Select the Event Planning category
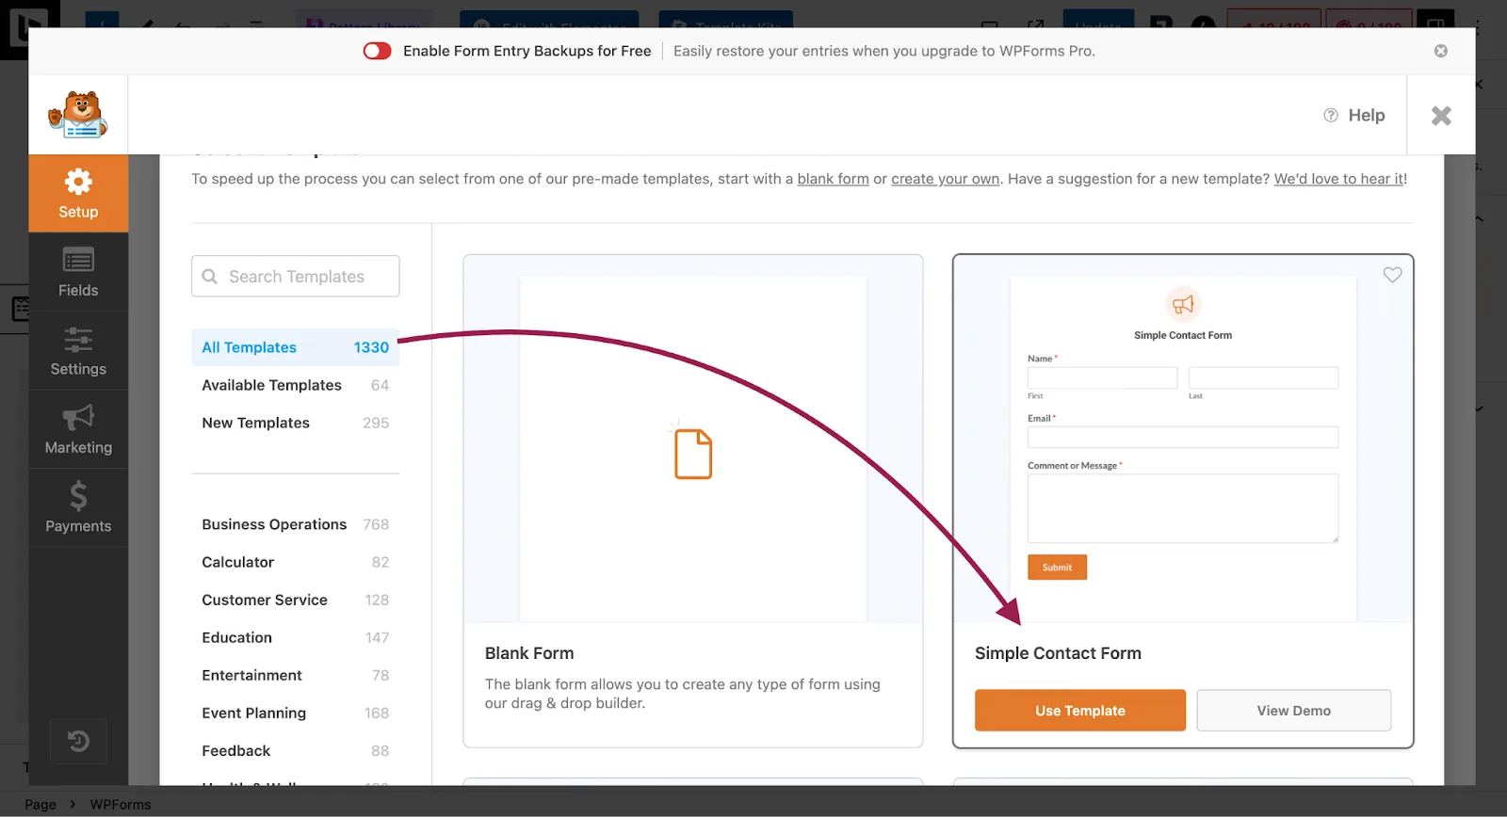 click(x=296, y=713)
